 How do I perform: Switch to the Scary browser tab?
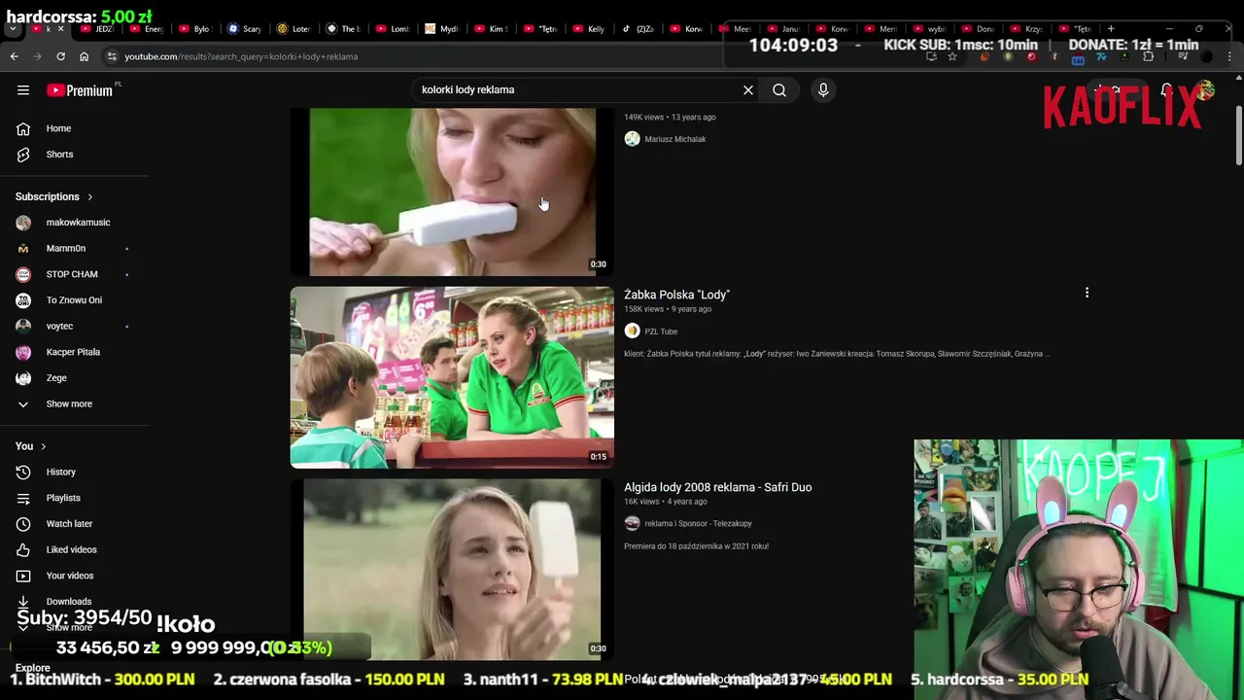point(245,29)
